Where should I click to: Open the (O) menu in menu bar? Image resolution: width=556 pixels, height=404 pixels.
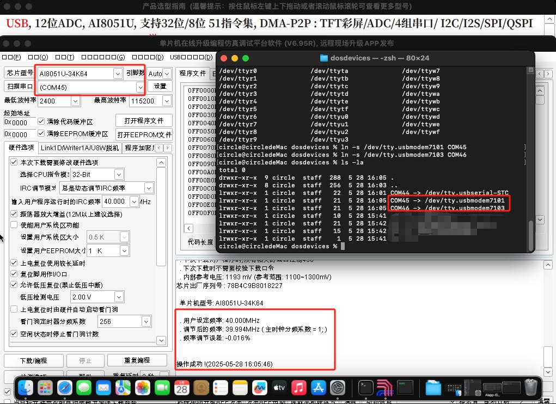tap(38, 57)
